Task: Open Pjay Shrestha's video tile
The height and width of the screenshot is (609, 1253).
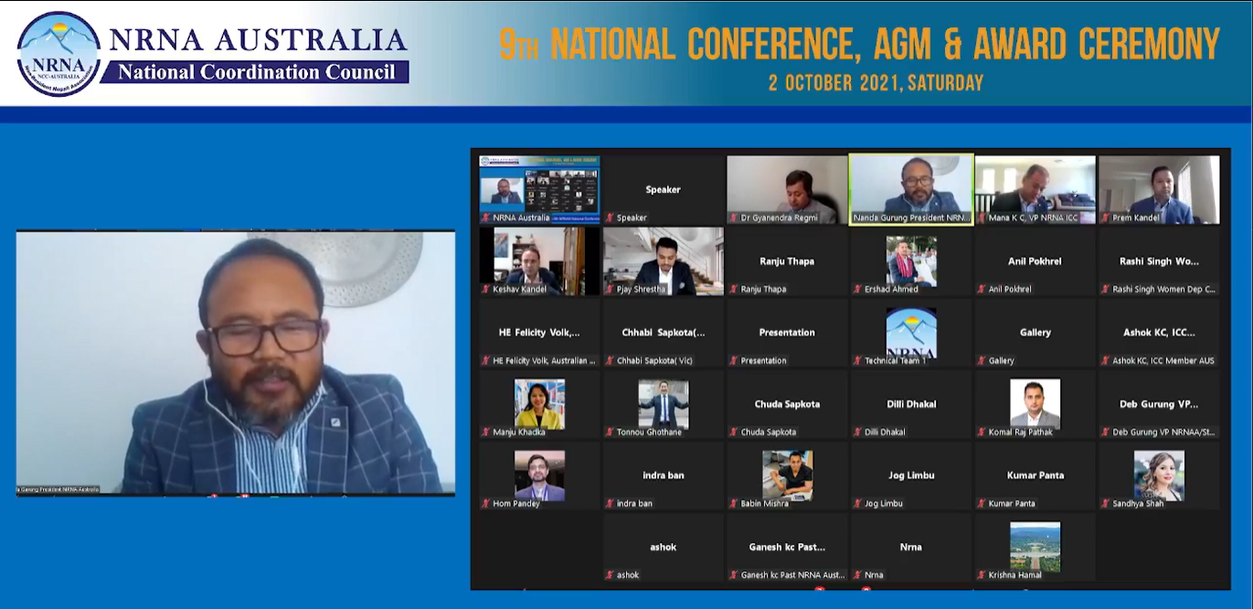Action: coord(663,261)
